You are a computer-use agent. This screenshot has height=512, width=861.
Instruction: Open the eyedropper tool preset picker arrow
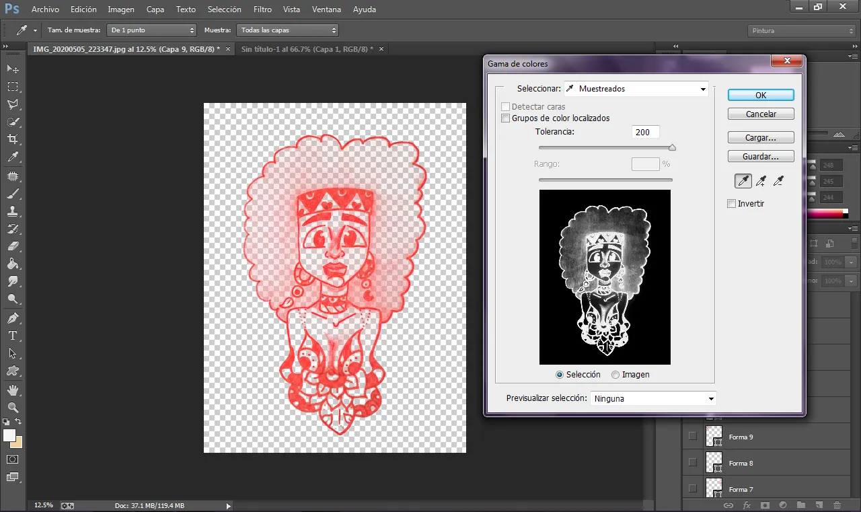click(x=35, y=30)
